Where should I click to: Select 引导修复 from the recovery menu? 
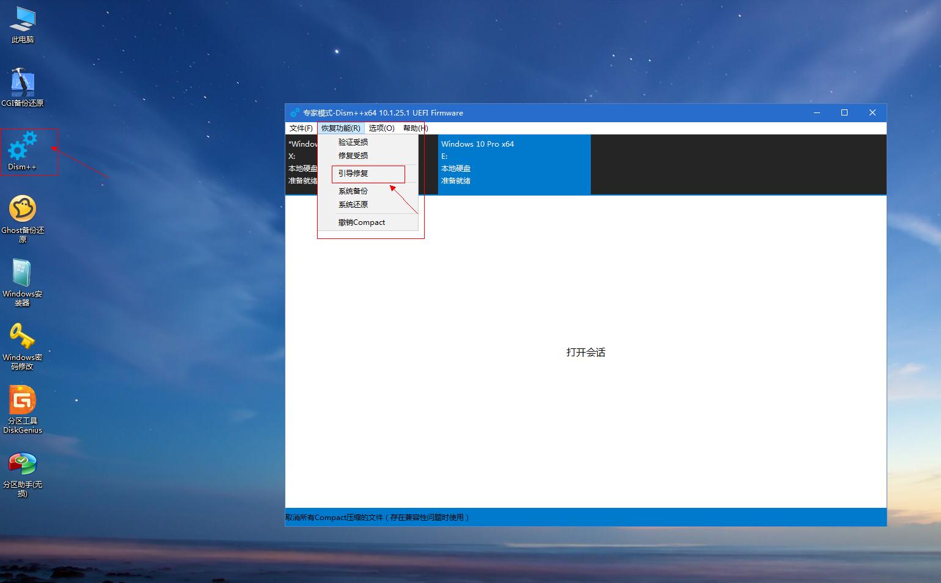pyautogui.click(x=353, y=174)
